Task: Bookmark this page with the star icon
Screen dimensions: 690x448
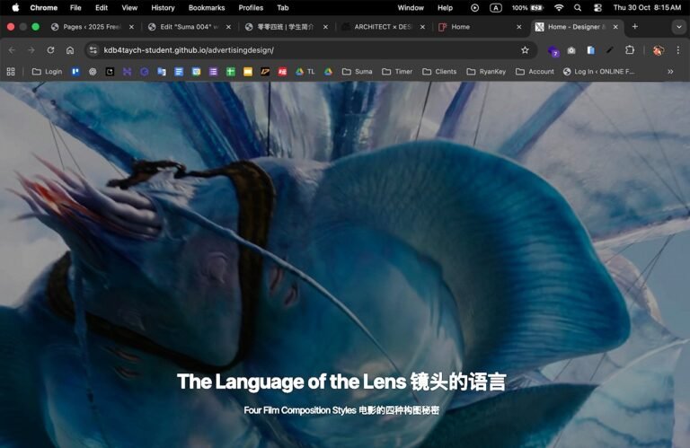Action: pos(525,50)
